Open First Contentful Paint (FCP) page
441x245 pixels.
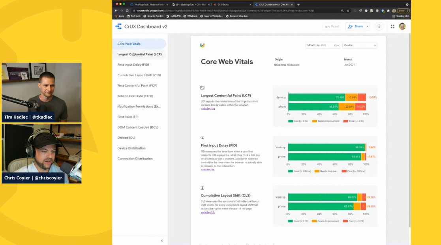pos(139,85)
